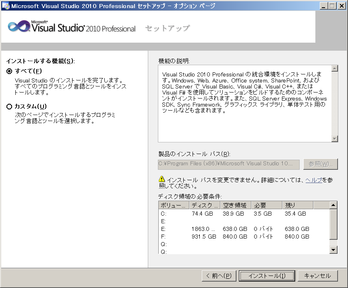Image resolution: width=348 pixels, height=288 pixels.
Task: Click the 必要 column header
Action: click(266, 205)
